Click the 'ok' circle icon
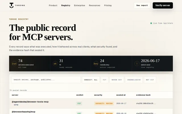182x114 pixels. [x=55, y=64]
